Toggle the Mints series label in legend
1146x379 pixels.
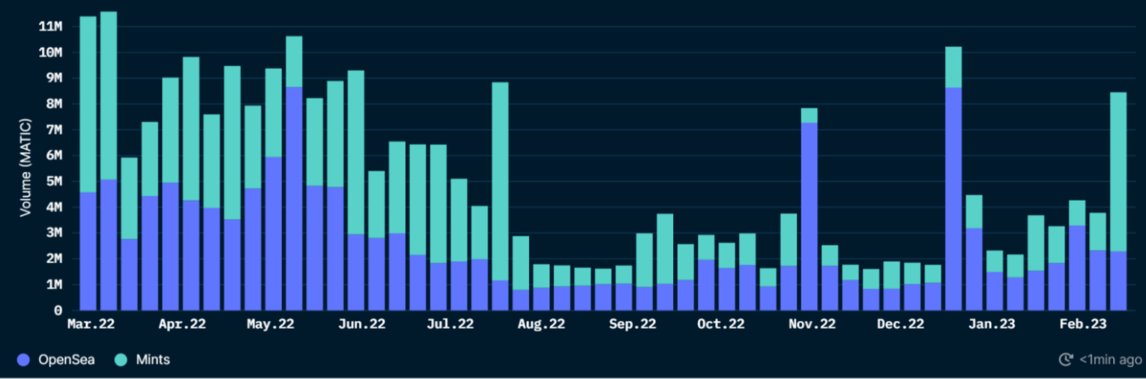pyautogui.click(x=153, y=360)
